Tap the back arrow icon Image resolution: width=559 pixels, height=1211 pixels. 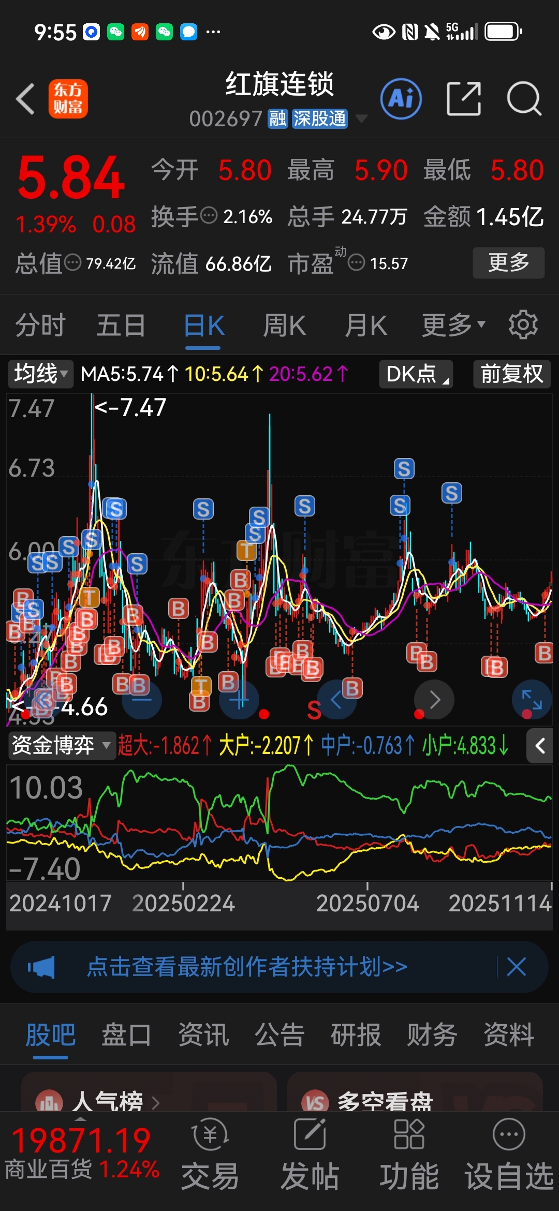[x=26, y=99]
